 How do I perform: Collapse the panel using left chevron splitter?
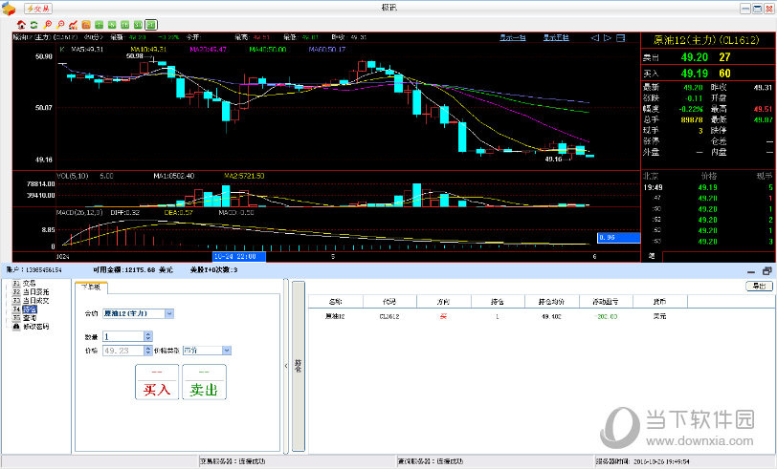click(286, 364)
